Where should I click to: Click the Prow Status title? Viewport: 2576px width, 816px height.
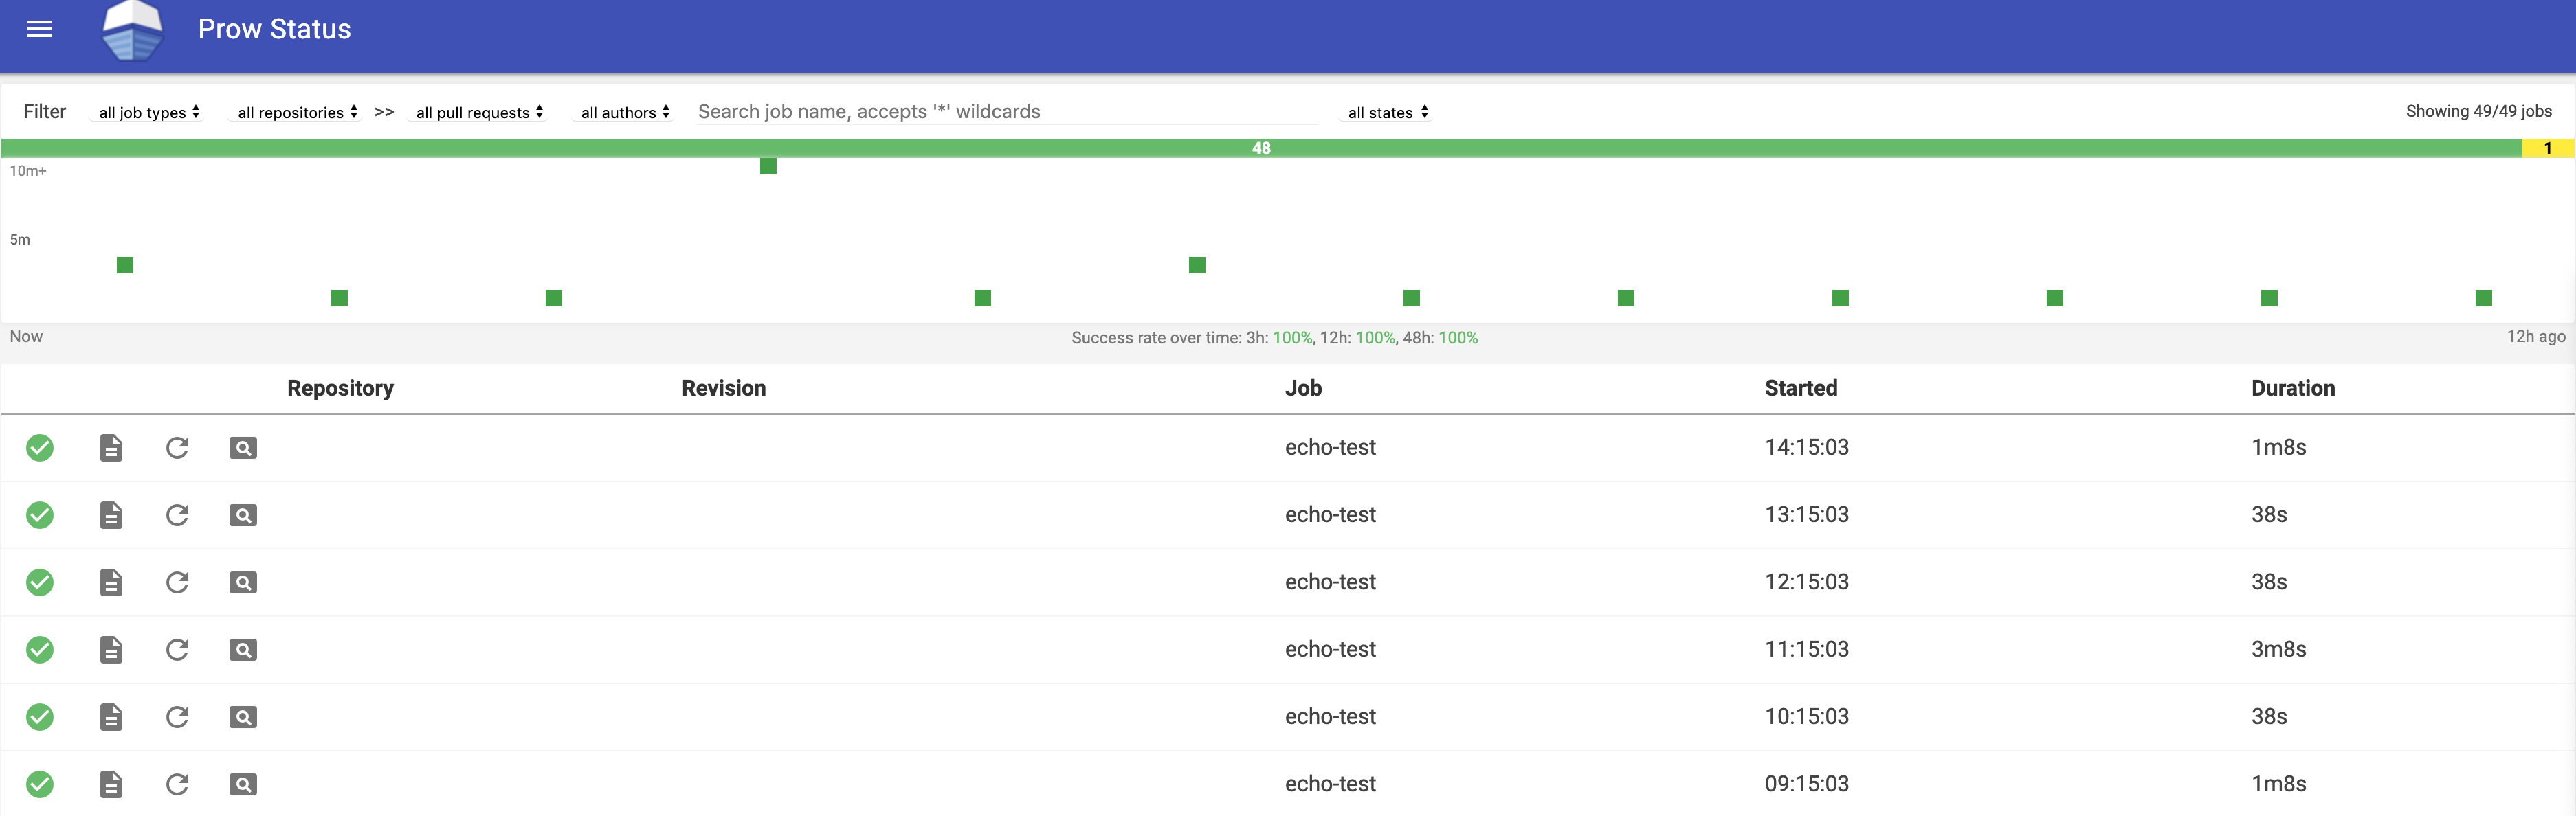(274, 29)
